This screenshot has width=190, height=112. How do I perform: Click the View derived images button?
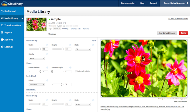[x=167, y=33]
